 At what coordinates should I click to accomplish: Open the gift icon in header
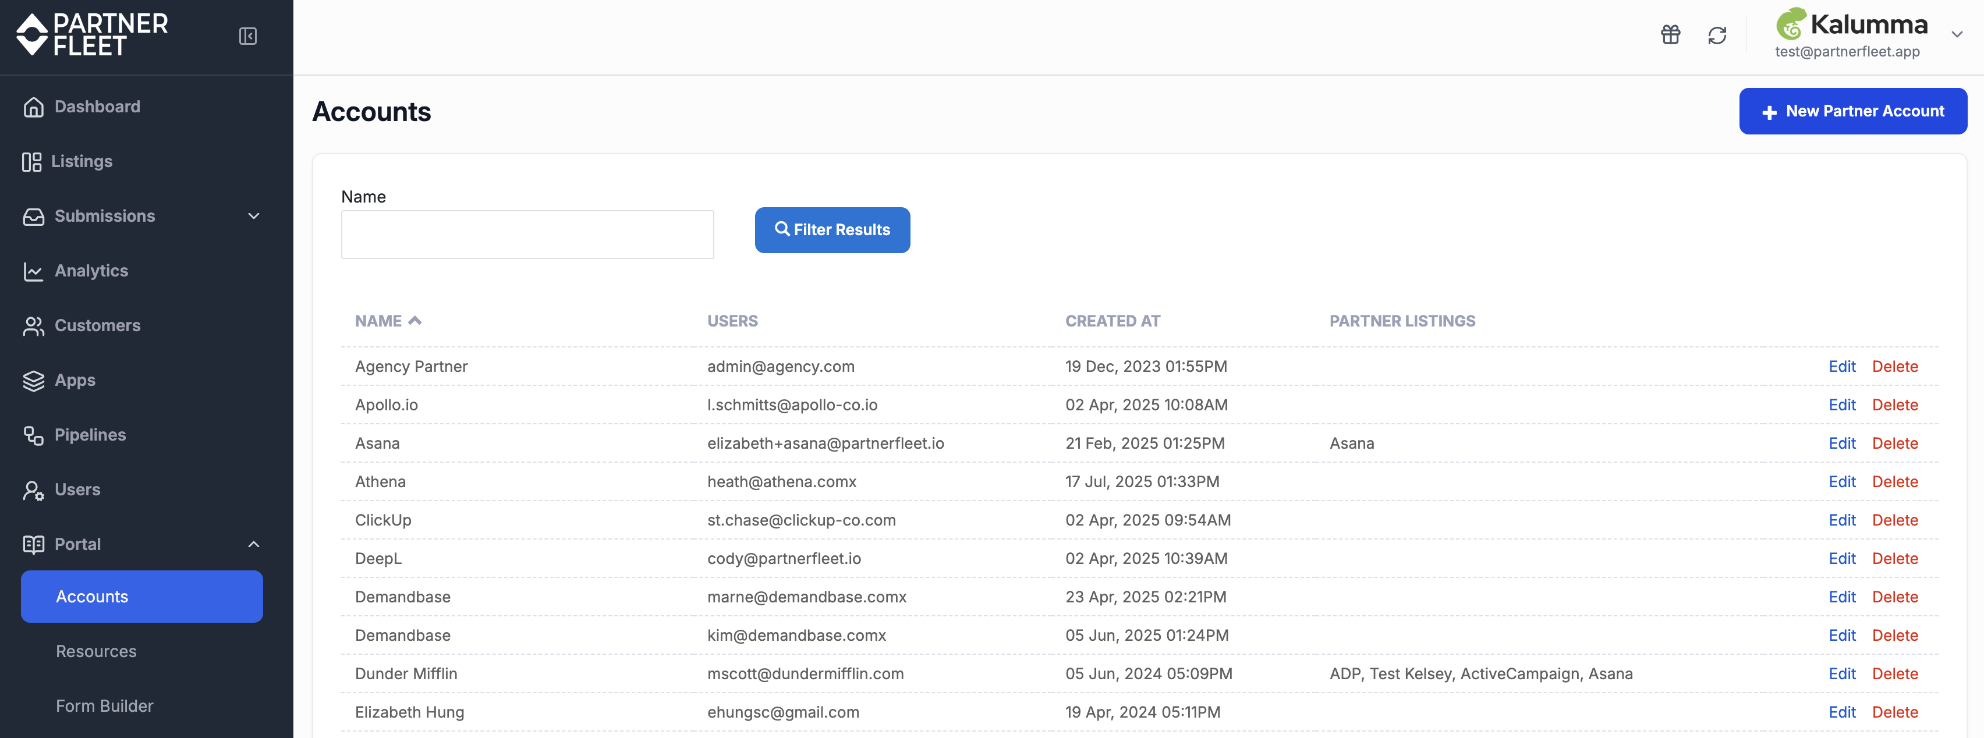coord(1671,35)
